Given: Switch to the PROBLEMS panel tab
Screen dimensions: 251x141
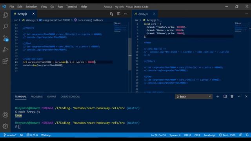Looking at the screenshot, I should (36, 97).
